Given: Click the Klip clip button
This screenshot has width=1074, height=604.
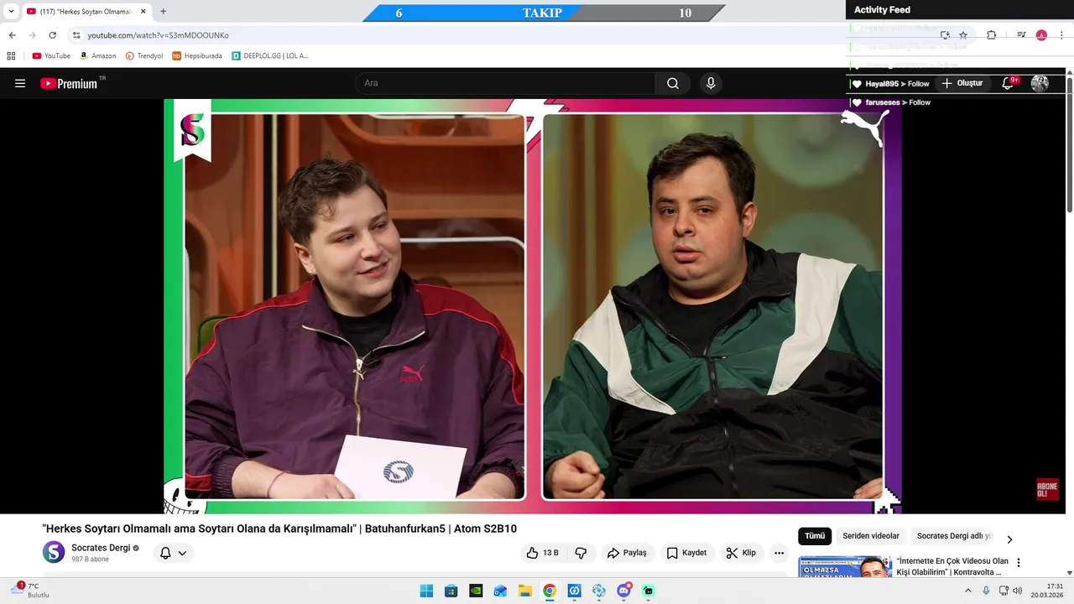Looking at the screenshot, I should [x=741, y=553].
